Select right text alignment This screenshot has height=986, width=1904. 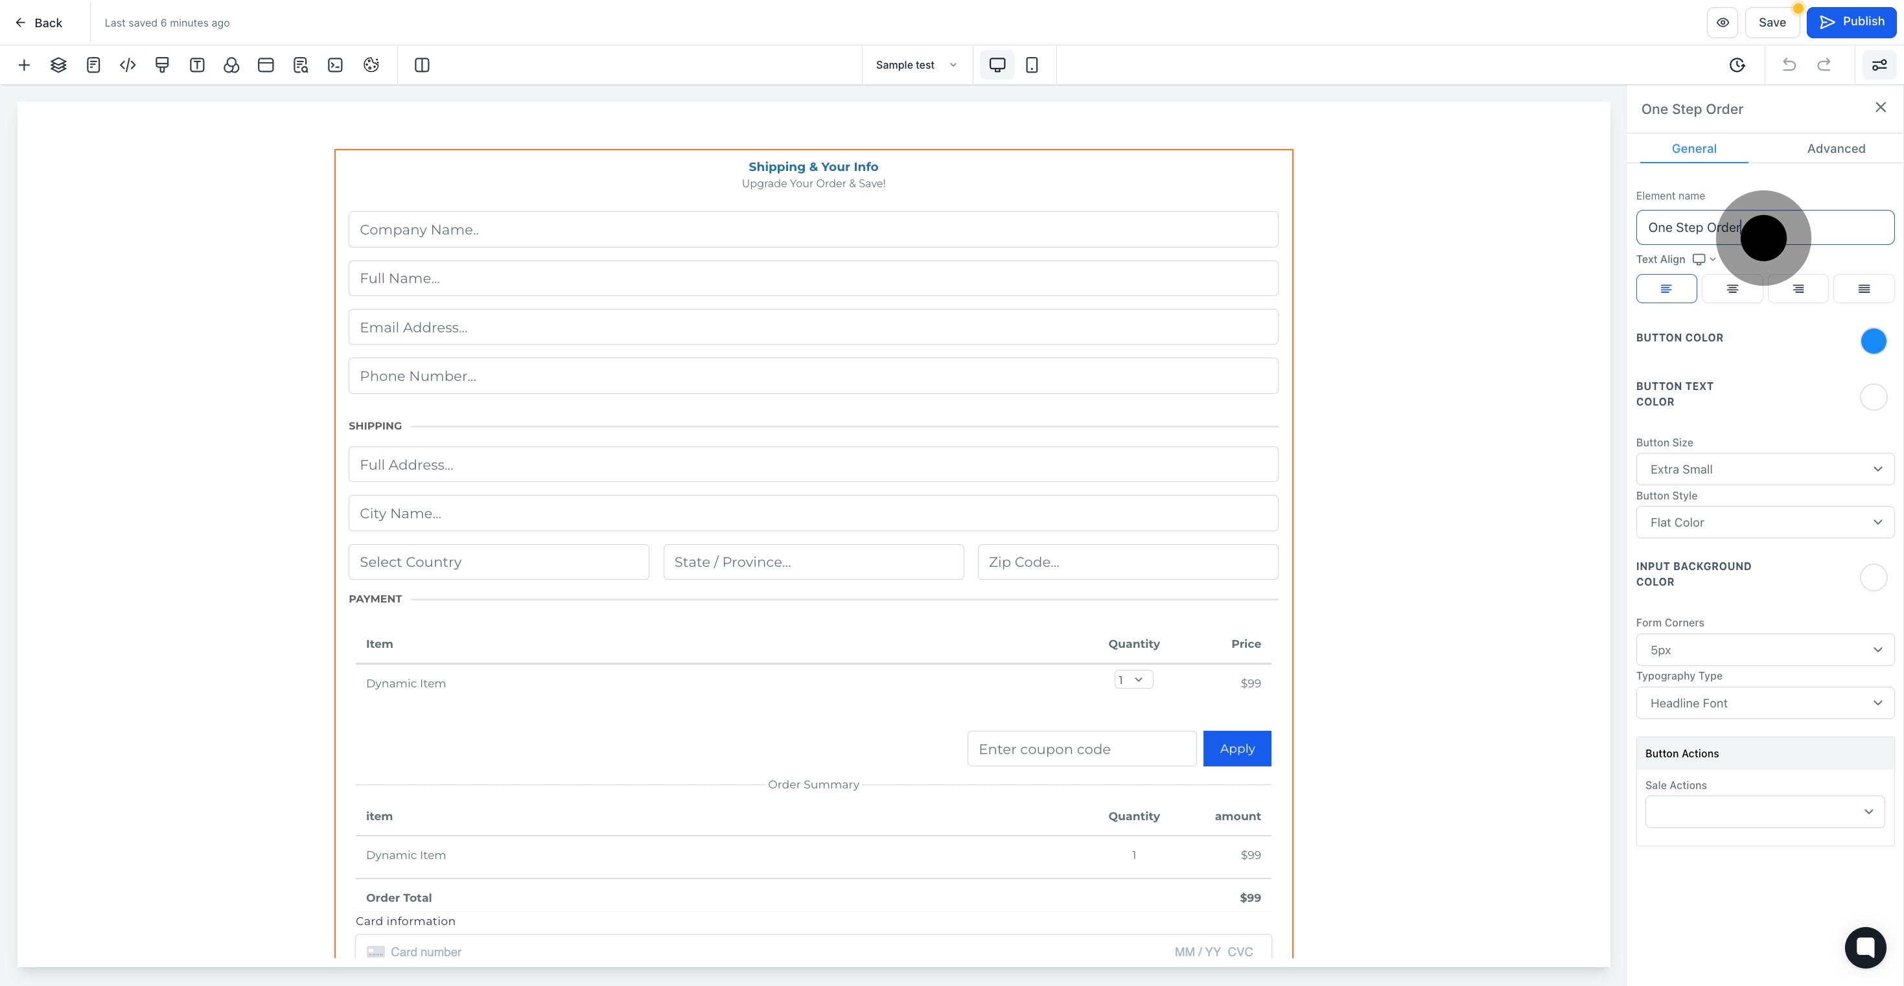tap(1798, 288)
